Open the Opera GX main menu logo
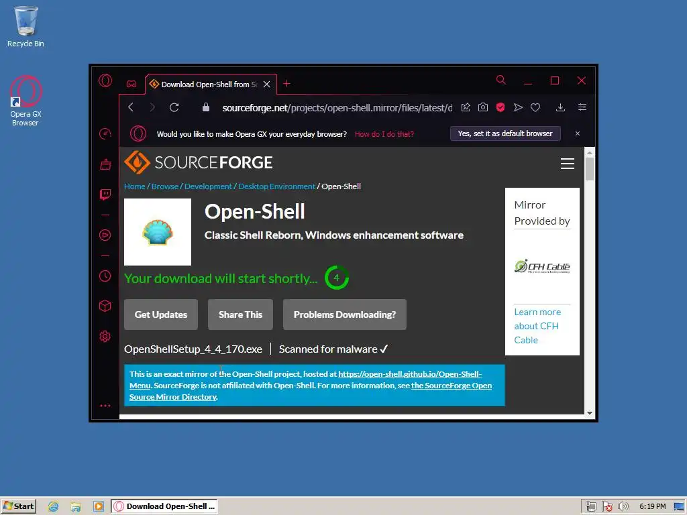687x515 pixels. click(x=105, y=80)
